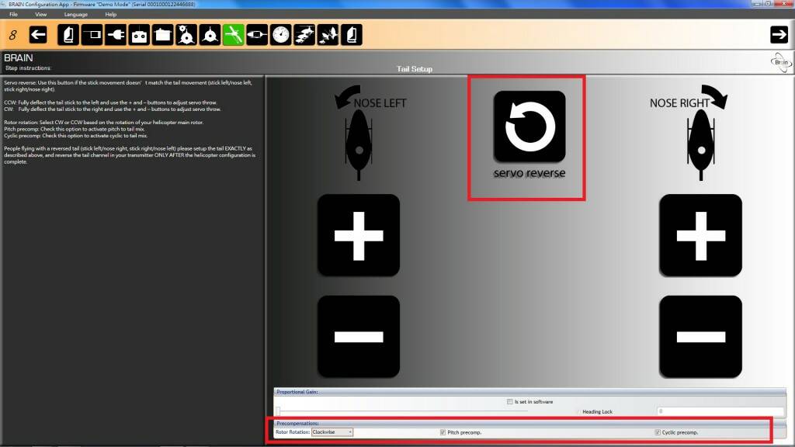Open the first book icon in the toolbar

pos(68,35)
